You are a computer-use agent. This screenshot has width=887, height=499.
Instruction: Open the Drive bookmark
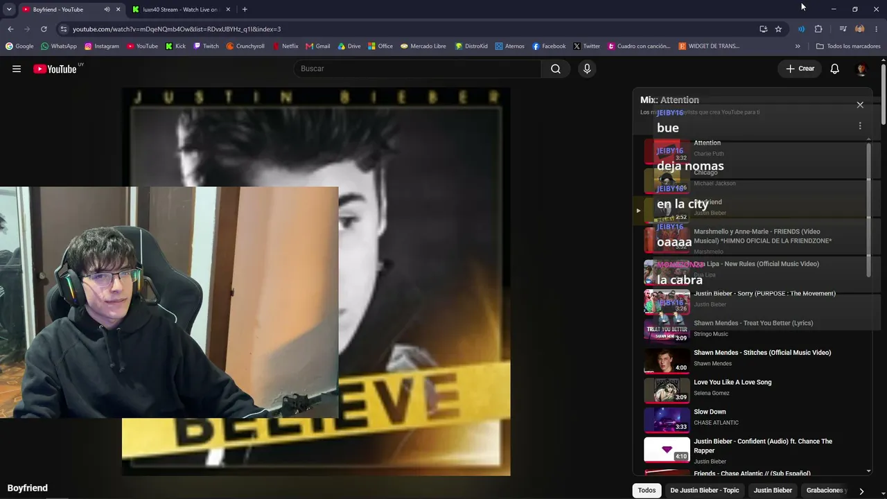pyautogui.click(x=349, y=46)
